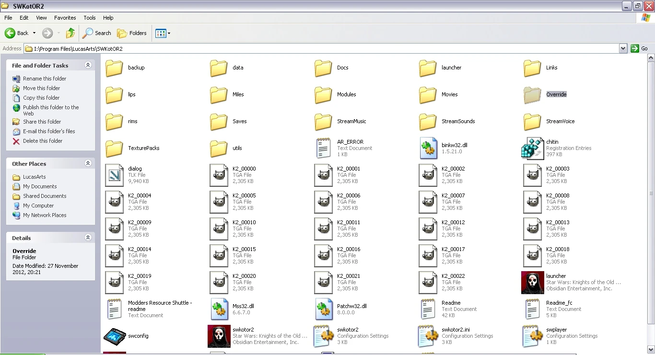Viewport: 655px width, 355px height.
Task: Navigate to LucasArts in Other Places
Action: coord(35,177)
